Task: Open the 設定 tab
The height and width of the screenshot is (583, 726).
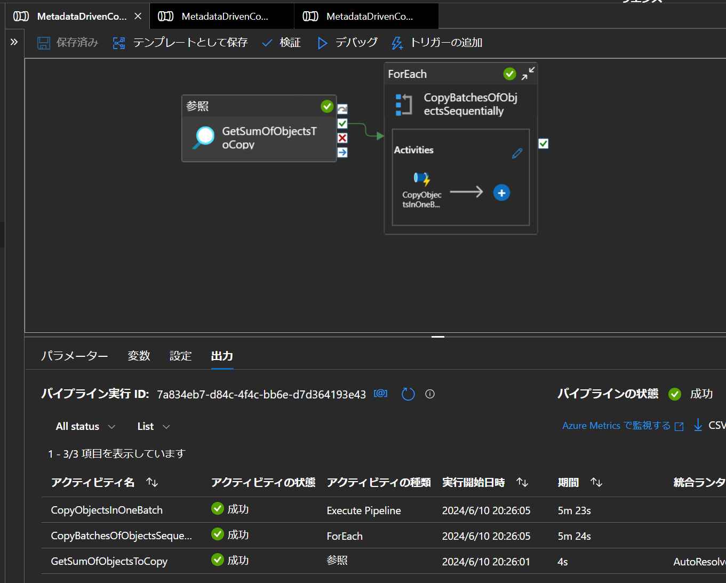Action: [180, 356]
